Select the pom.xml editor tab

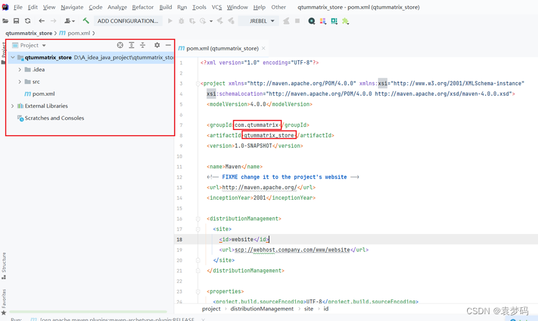[x=218, y=49]
